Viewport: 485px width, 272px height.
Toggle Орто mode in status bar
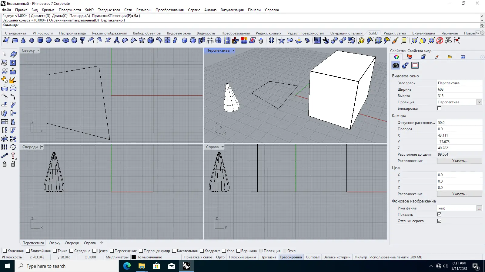point(220,257)
